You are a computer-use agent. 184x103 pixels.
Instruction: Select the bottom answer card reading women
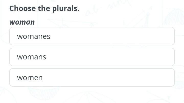[x=92, y=77]
